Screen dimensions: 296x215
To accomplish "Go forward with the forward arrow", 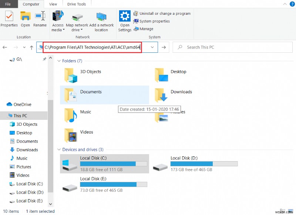I will pos(16,48).
